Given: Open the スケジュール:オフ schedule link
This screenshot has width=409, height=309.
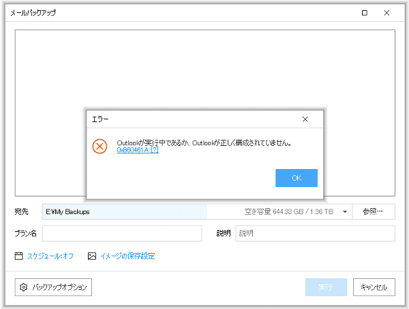Looking at the screenshot, I should coord(50,256).
